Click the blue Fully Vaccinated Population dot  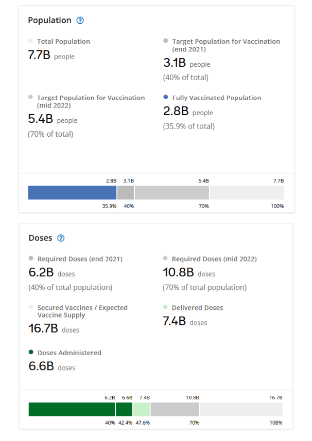(x=165, y=97)
